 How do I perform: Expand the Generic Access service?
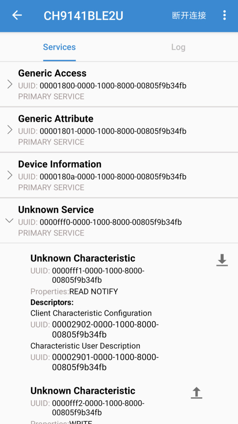[10, 84]
